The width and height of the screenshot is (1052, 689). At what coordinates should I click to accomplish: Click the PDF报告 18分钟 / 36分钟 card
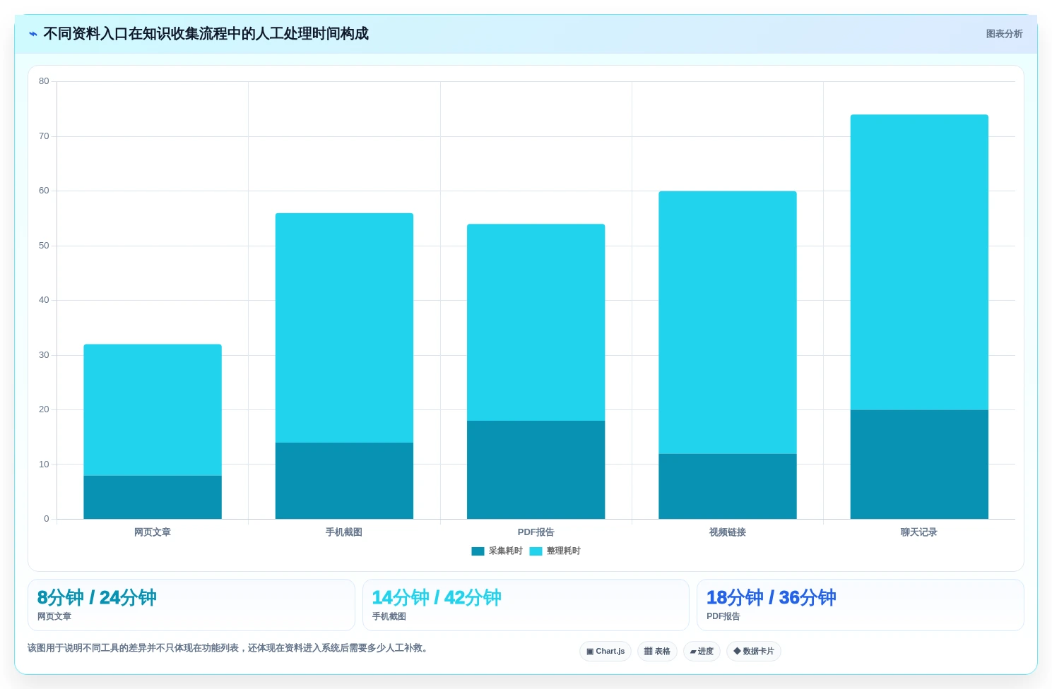[860, 605]
